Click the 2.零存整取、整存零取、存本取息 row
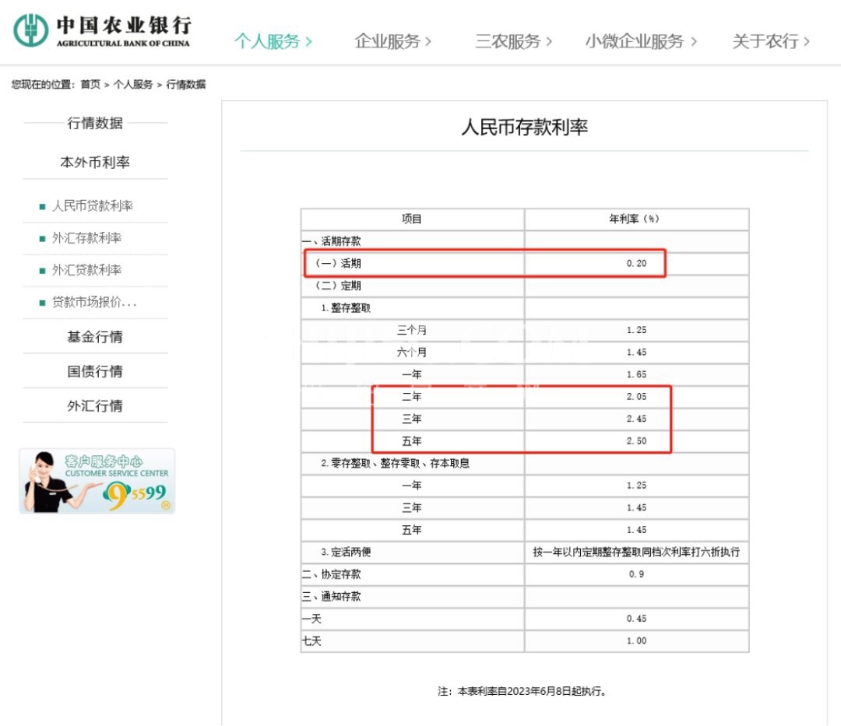Image resolution: width=841 pixels, height=726 pixels. pyautogui.click(x=396, y=463)
